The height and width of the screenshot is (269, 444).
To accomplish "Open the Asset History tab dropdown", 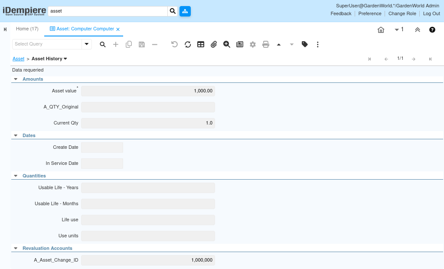I will (x=65, y=59).
